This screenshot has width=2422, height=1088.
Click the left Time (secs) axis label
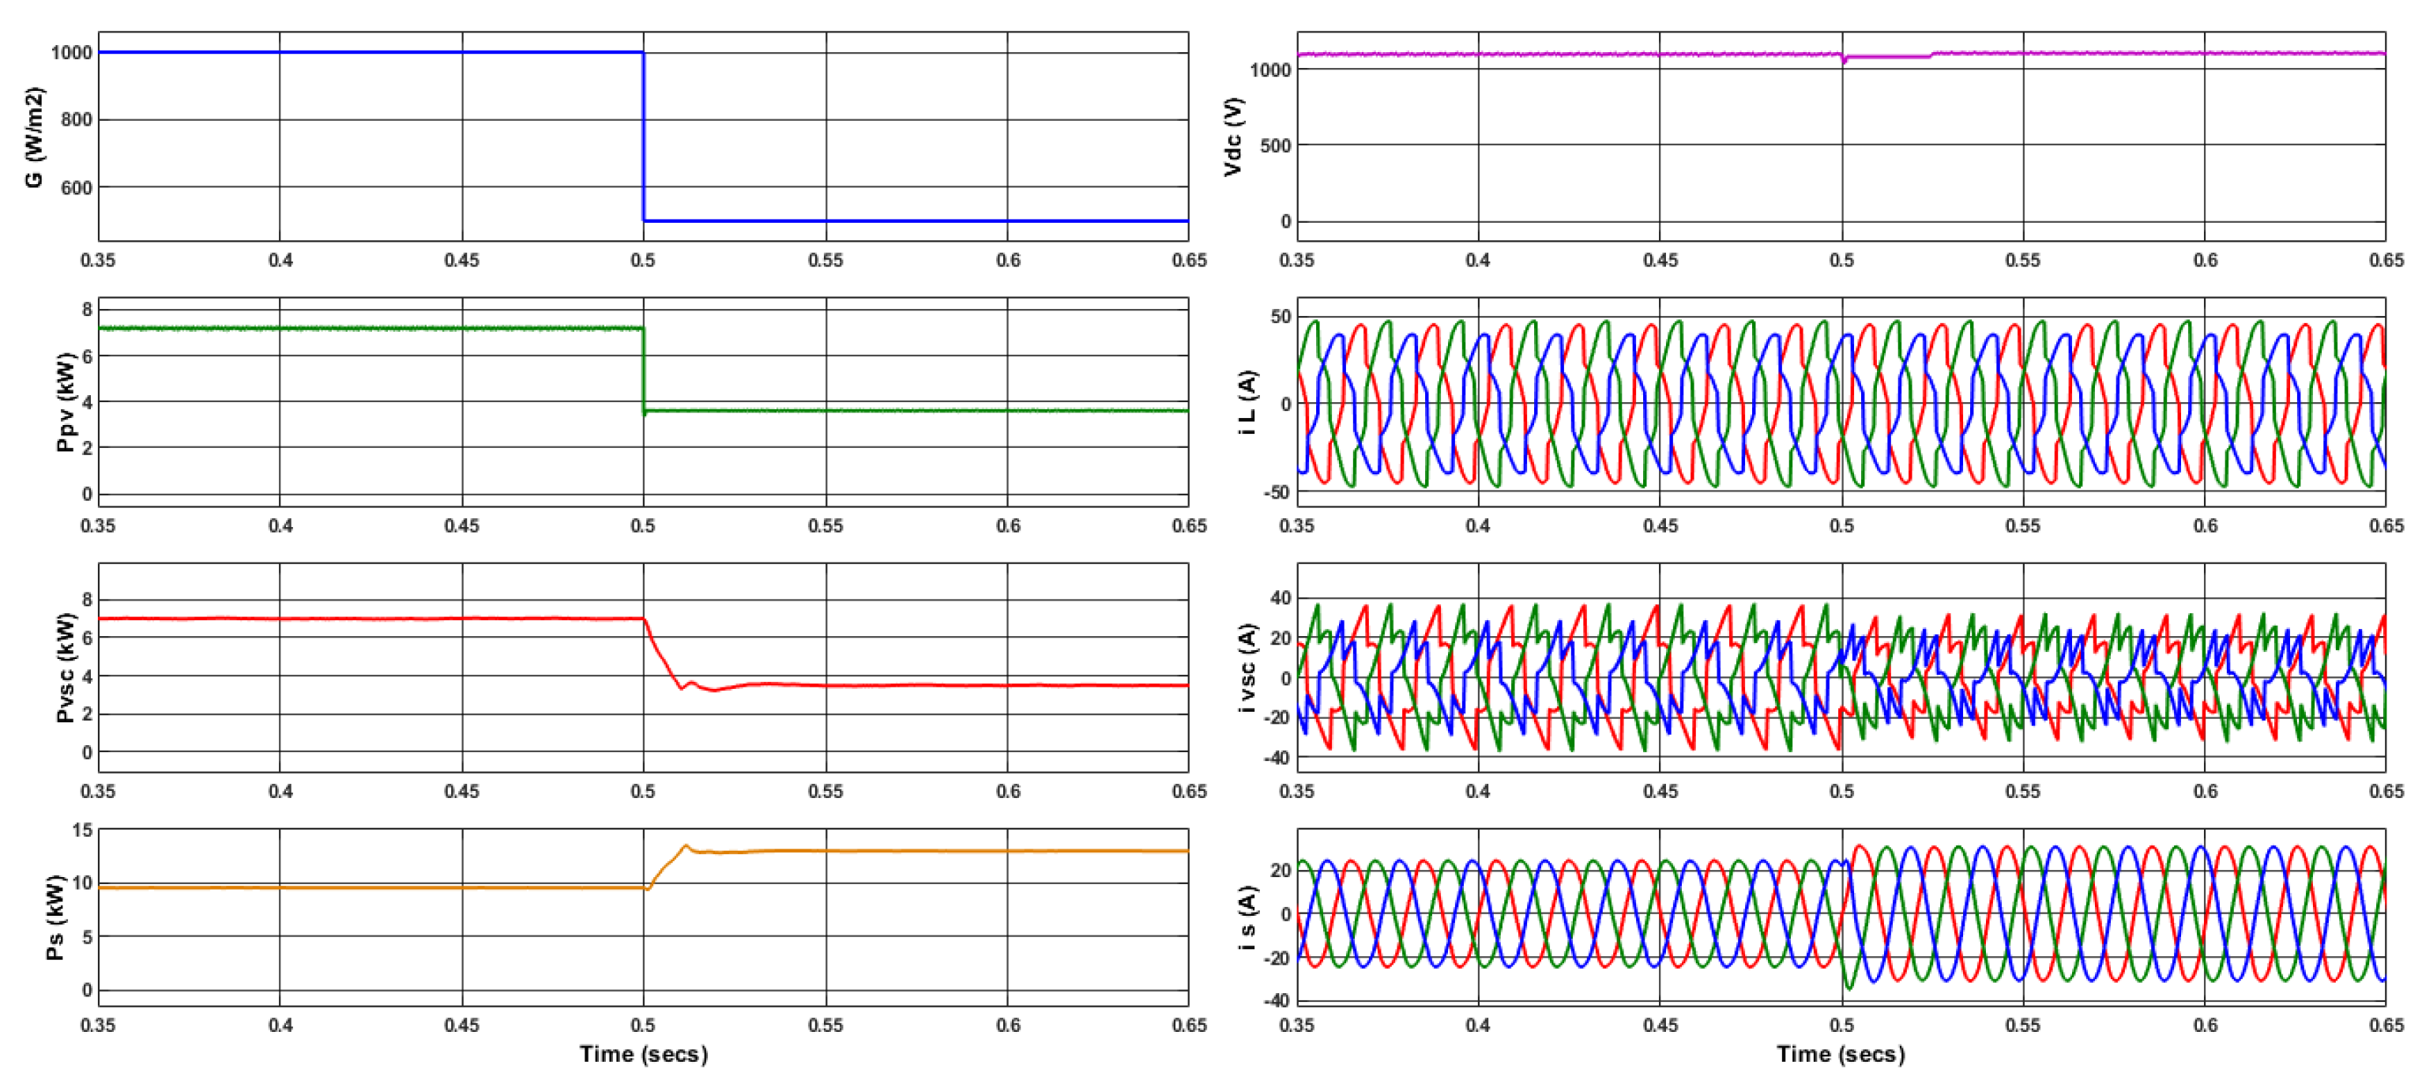[x=643, y=1053]
